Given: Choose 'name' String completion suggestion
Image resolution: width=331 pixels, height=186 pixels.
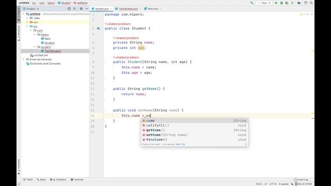Looking at the screenshot, I should click(x=194, y=120).
